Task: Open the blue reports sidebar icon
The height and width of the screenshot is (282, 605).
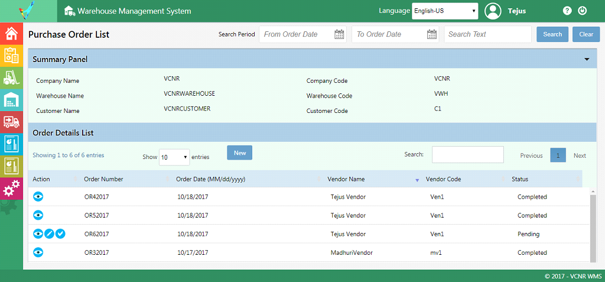Action: [x=11, y=144]
